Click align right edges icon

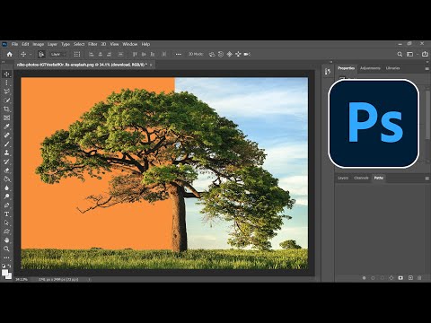[x=109, y=54]
